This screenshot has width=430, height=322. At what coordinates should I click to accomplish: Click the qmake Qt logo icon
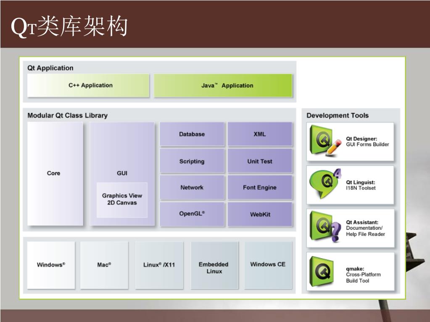tap(322, 271)
